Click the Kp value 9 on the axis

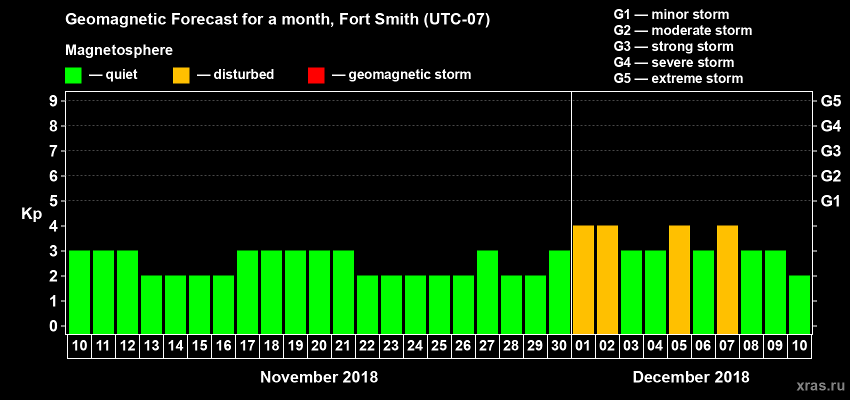pyautogui.click(x=53, y=101)
